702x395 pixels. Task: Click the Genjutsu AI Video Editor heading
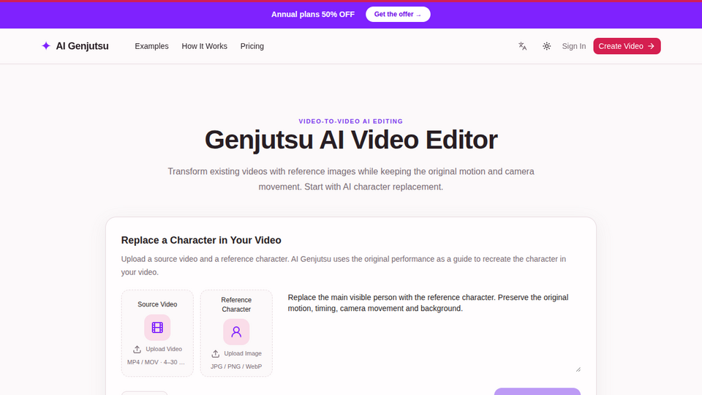click(x=351, y=140)
